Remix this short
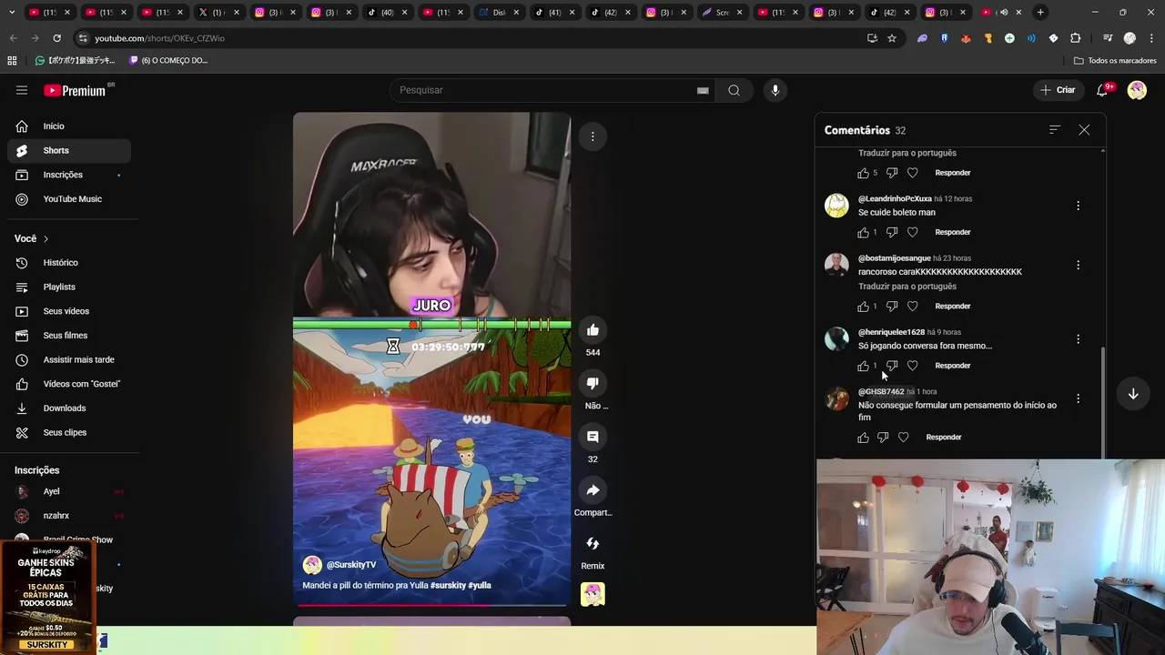1165x655 pixels. pos(593,544)
